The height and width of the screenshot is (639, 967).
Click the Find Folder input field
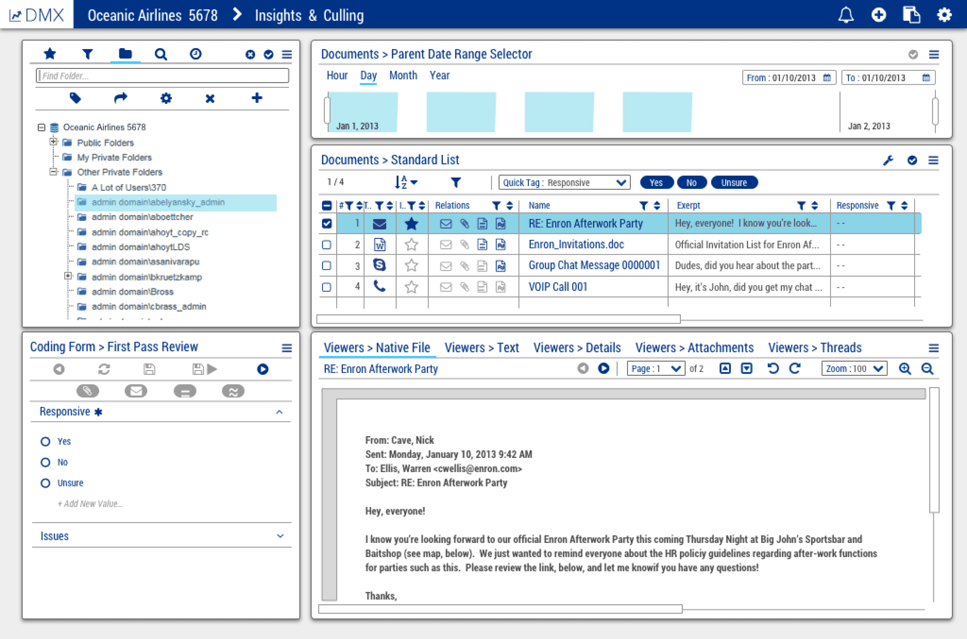tap(162, 76)
